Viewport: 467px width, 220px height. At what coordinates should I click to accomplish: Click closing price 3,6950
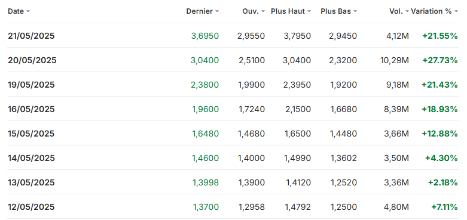point(205,36)
